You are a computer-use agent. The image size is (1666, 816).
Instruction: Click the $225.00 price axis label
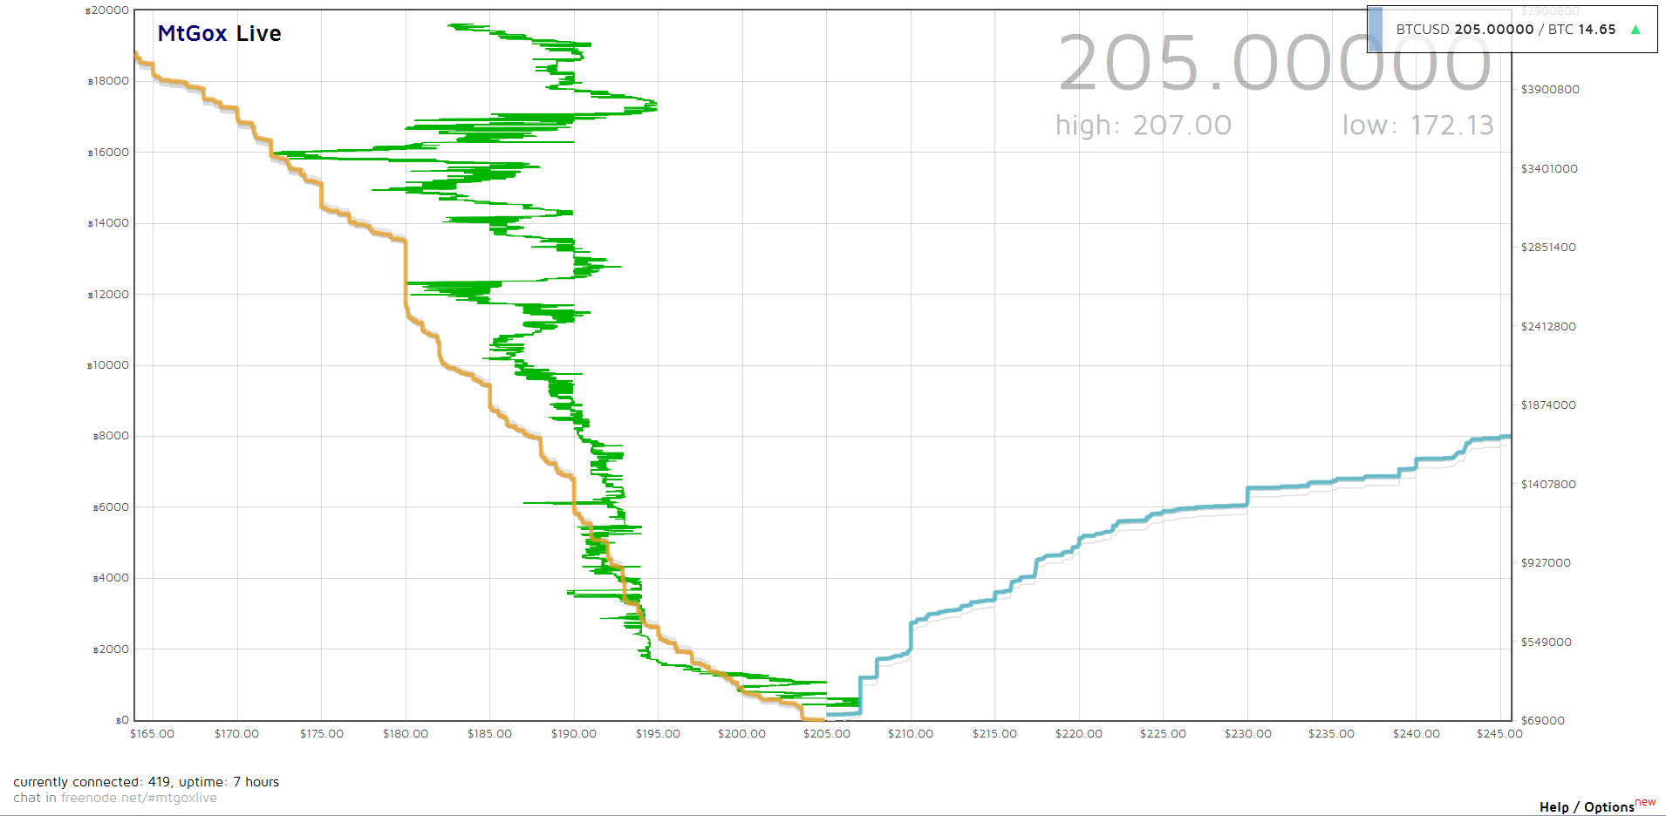[1164, 734]
